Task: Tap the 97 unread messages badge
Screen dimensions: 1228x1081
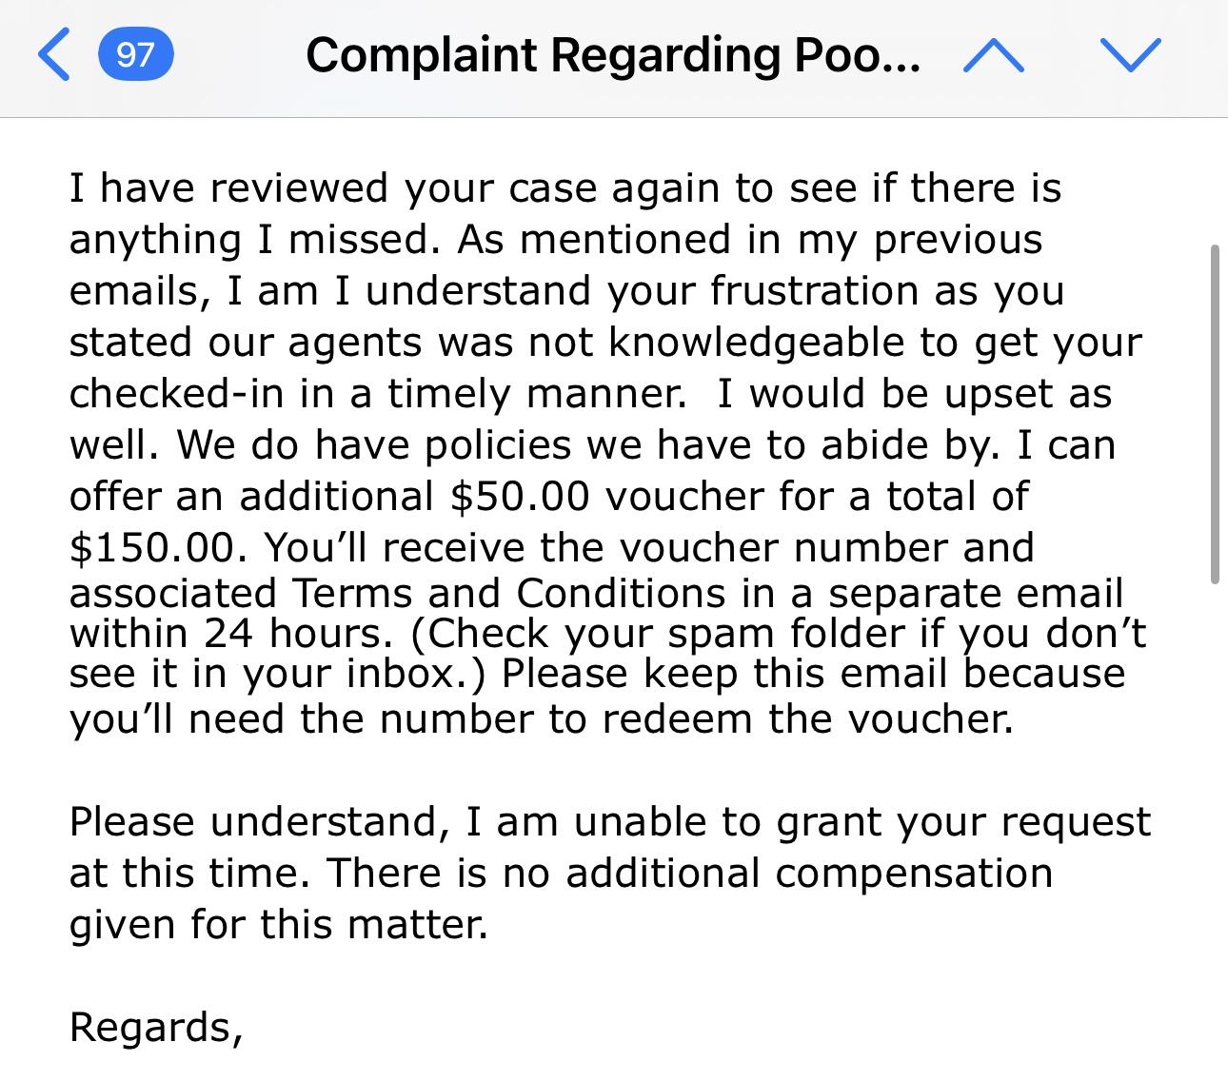Action: (x=135, y=55)
